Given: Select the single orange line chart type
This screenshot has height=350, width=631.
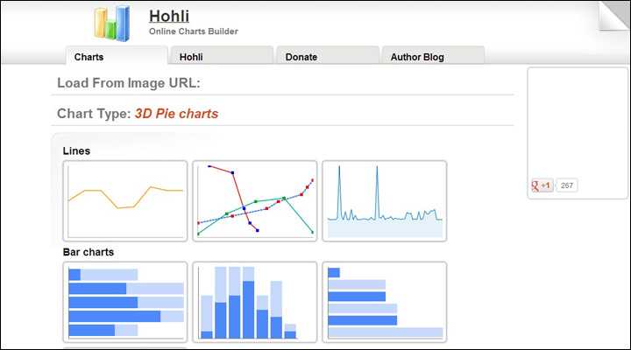Looking at the screenshot, I should click(125, 201).
